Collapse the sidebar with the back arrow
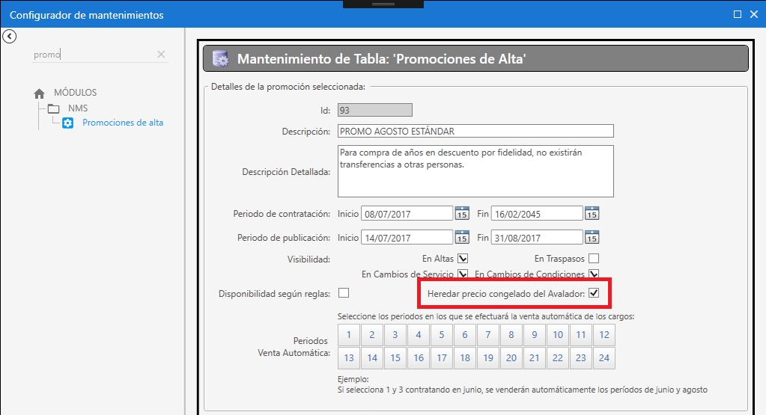Viewport: 766px width, 415px height. coord(9,37)
